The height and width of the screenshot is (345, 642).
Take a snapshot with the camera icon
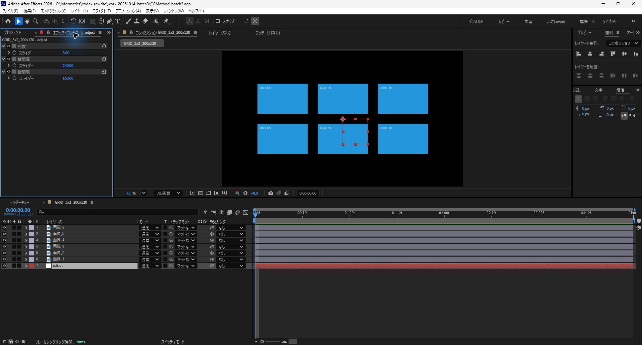click(x=271, y=193)
